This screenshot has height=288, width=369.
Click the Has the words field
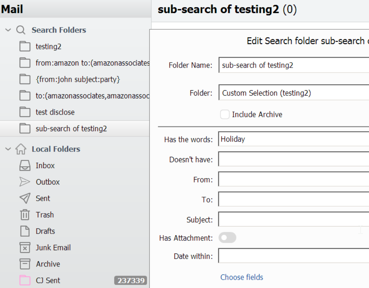294,139
